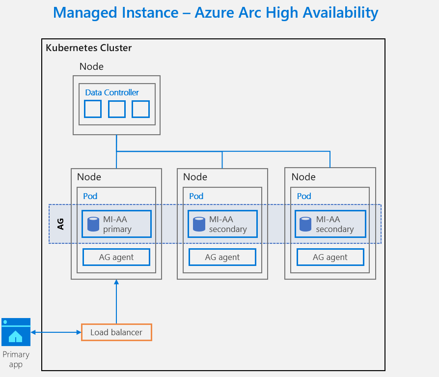
Task: Click the blue tile above Primary app label
Action: 16,332
